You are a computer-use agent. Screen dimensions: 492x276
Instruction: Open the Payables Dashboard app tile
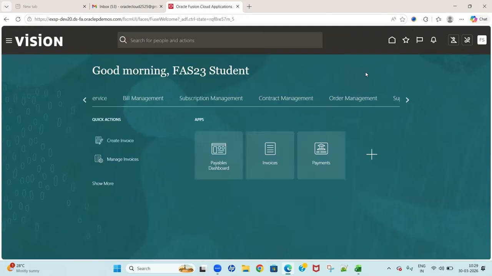pos(219,156)
